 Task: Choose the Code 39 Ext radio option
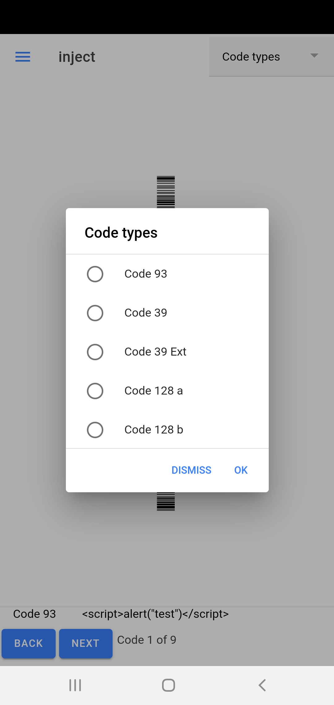[95, 352]
